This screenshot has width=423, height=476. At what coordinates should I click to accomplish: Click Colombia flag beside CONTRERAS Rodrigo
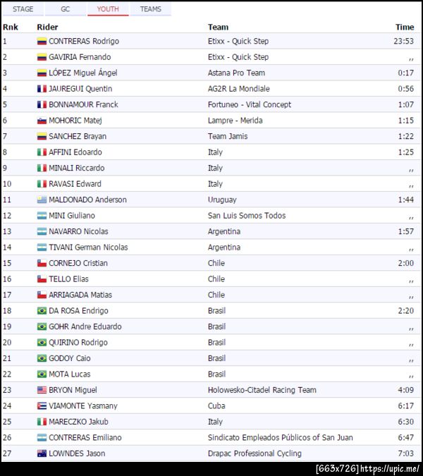[x=42, y=42]
